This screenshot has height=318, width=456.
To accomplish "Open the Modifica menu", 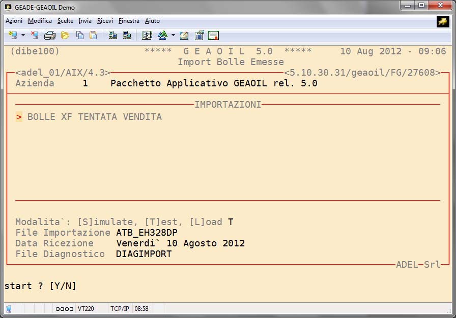I will pyautogui.click(x=40, y=21).
